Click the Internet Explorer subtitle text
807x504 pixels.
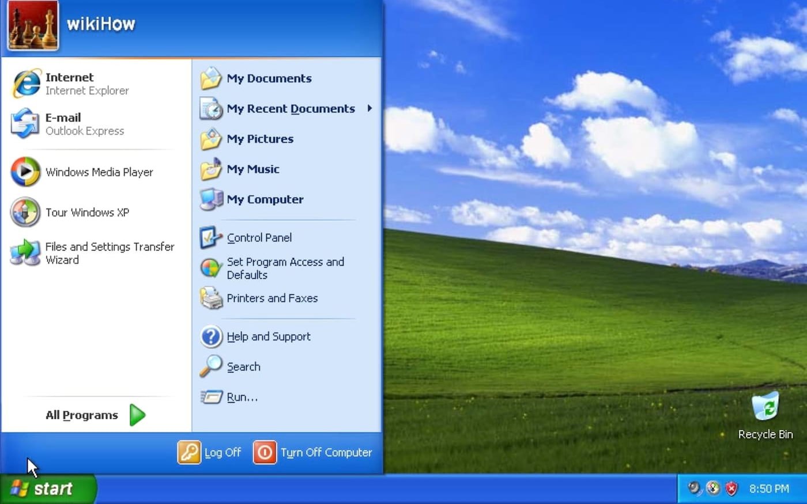pyautogui.click(x=87, y=90)
